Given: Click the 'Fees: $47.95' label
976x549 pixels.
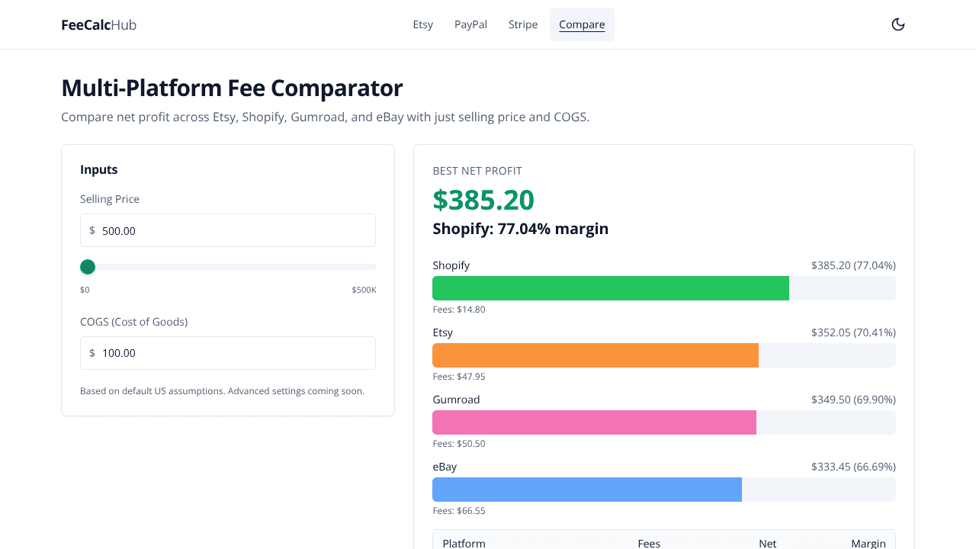Looking at the screenshot, I should tap(459, 377).
